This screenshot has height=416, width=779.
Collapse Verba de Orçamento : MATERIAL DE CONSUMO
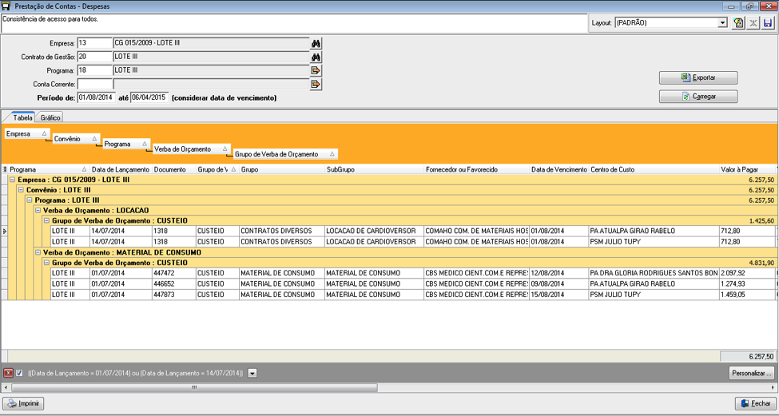(x=38, y=252)
